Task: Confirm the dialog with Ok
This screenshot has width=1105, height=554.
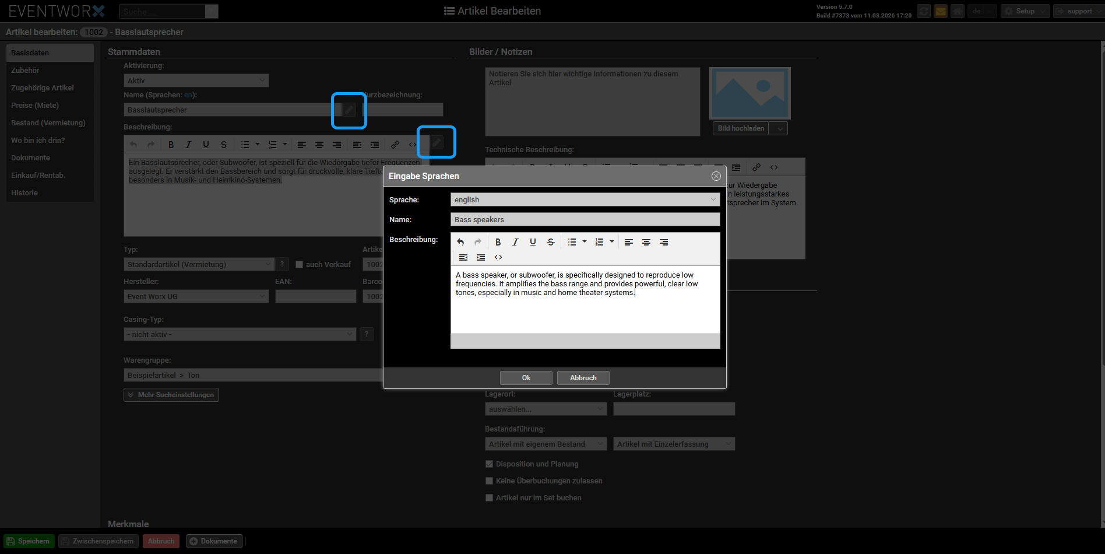Action: [526, 378]
